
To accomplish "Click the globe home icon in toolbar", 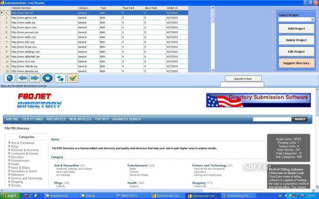I will tap(9, 77).
